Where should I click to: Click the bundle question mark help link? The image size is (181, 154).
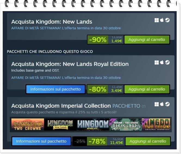[x=143, y=106]
